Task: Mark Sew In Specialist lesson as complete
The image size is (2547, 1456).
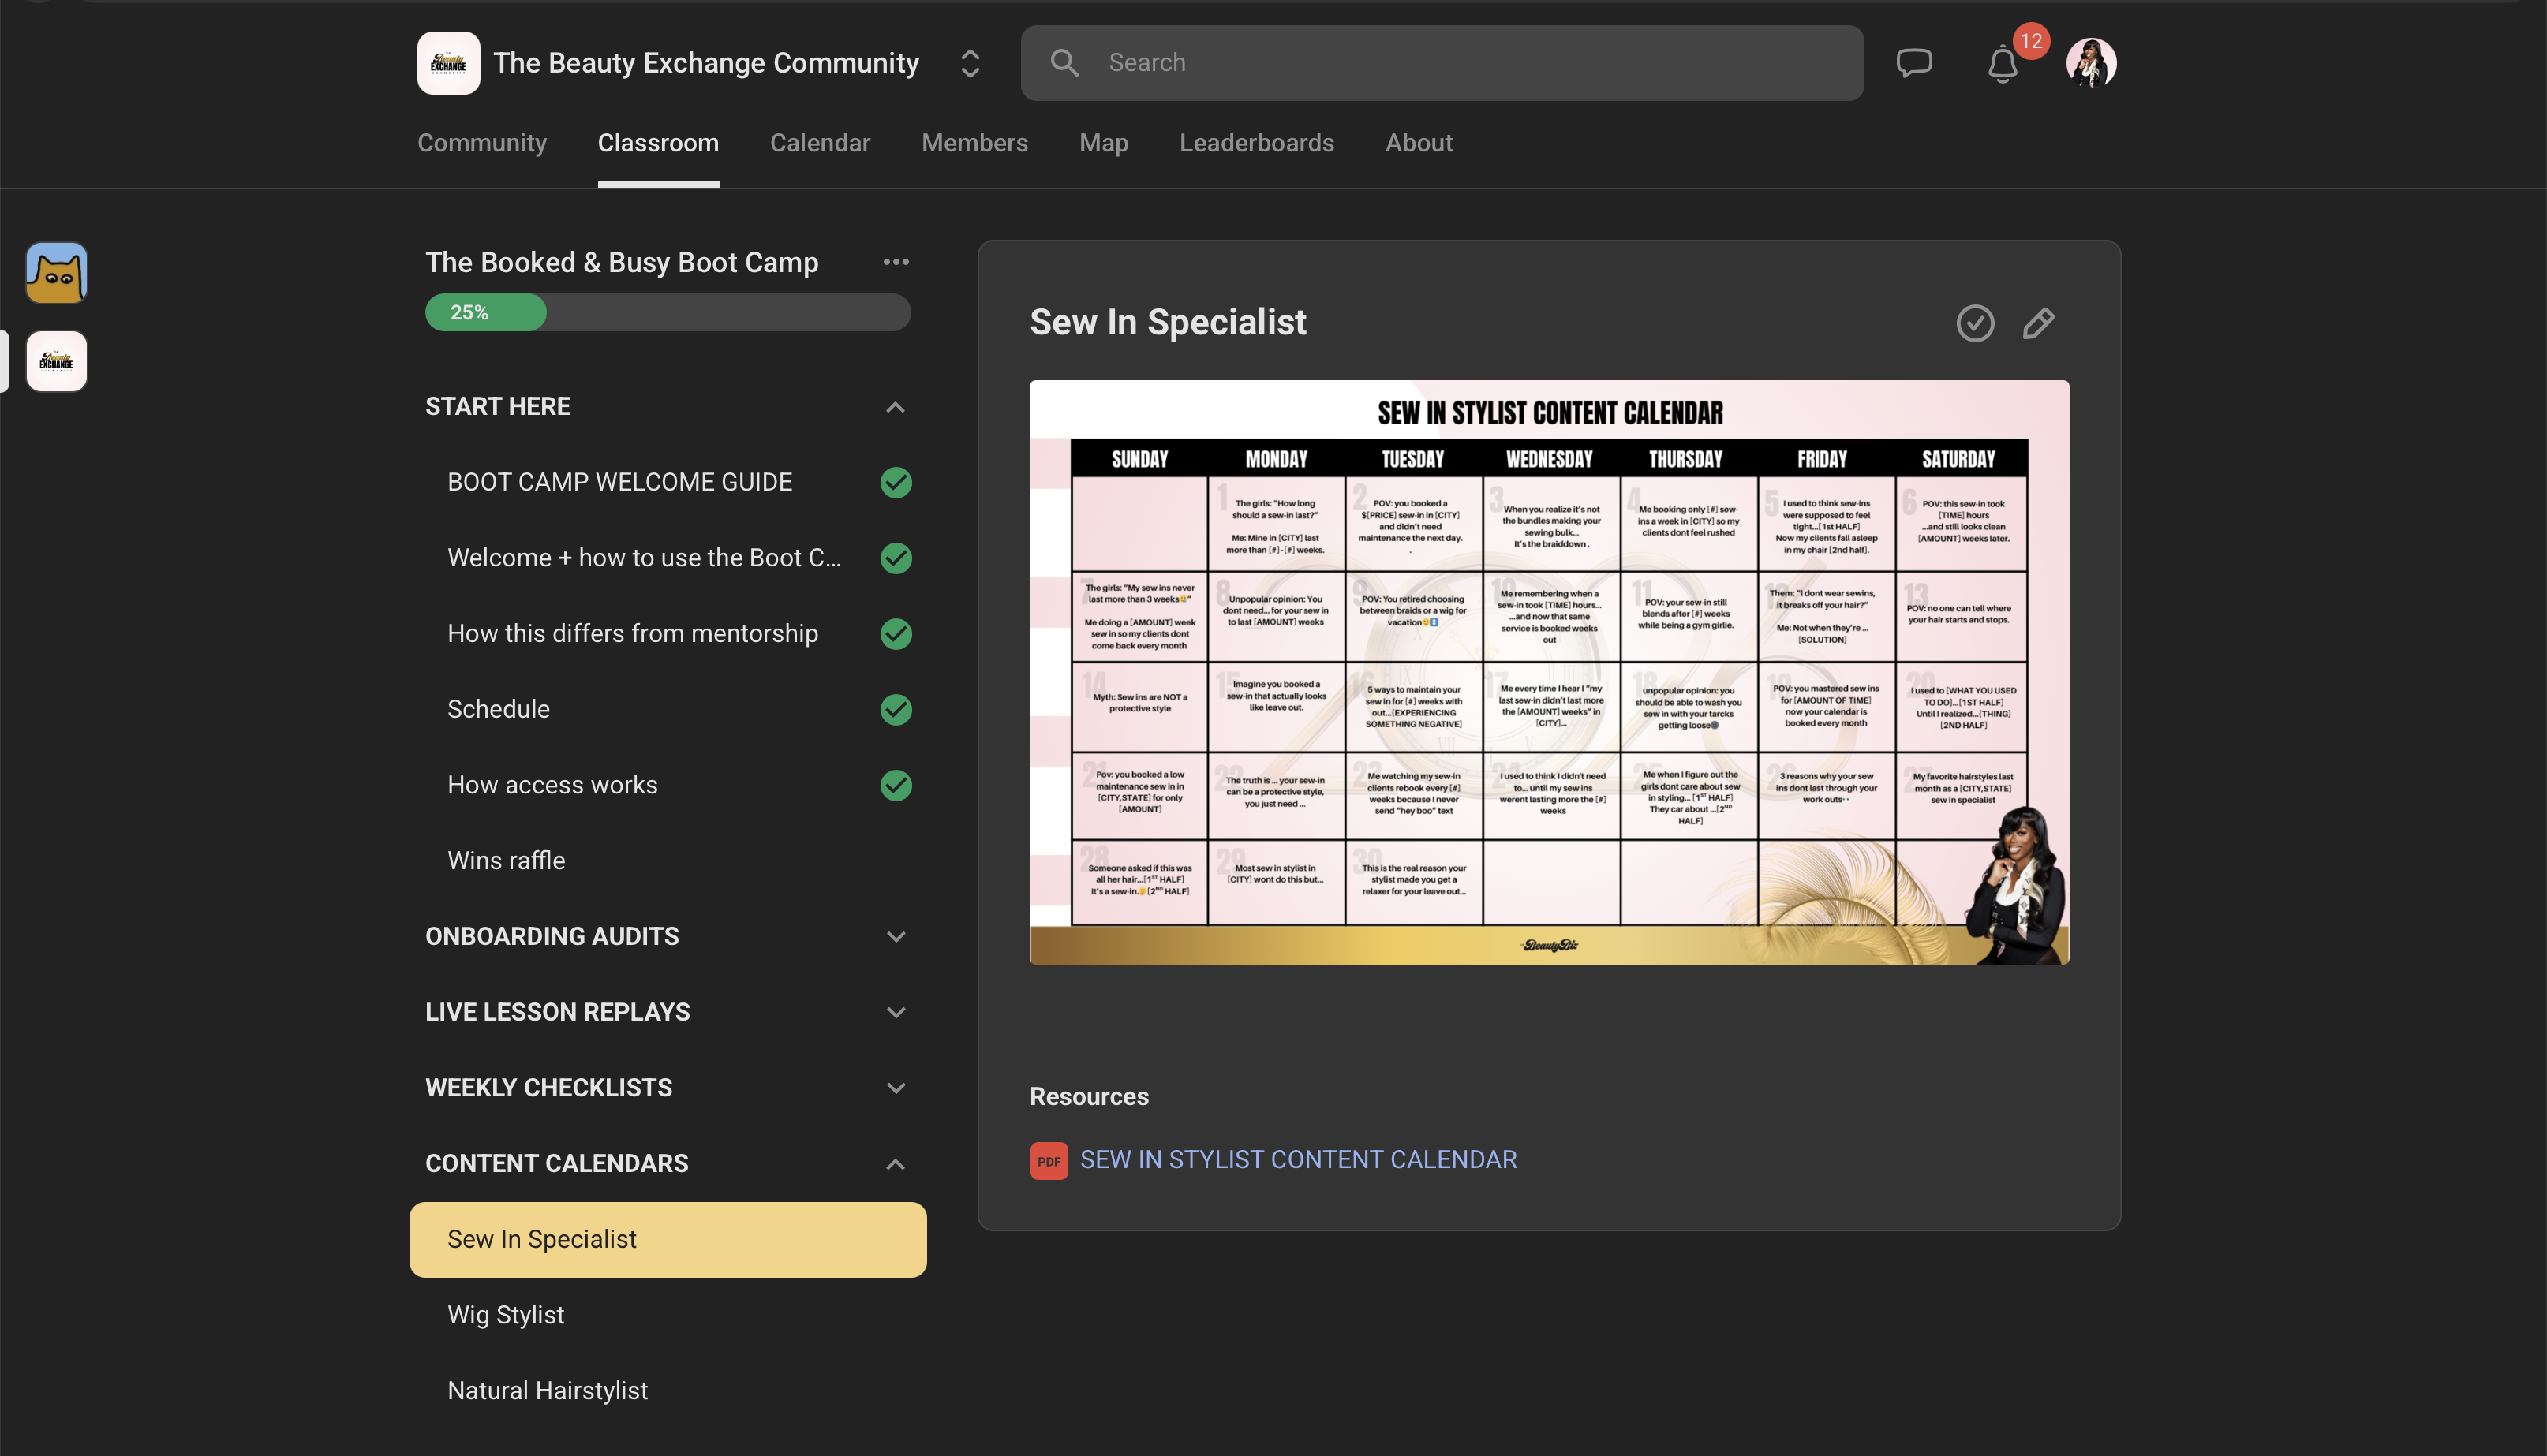Action: click(x=1975, y=323)
